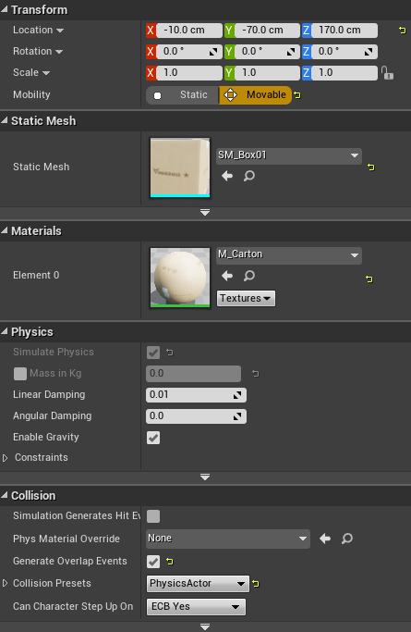Toggle Generate Overlap Events checkbox
The image size is (411, 632).
click(153, 562)
